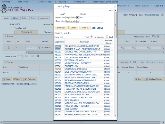Click insert lines plus icon
Image resolution: width=165 pixels, height=124 pixels.
pos(27,56)
